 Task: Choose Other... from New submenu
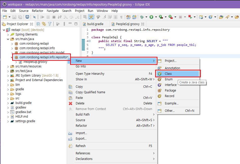tap(178, 111)
